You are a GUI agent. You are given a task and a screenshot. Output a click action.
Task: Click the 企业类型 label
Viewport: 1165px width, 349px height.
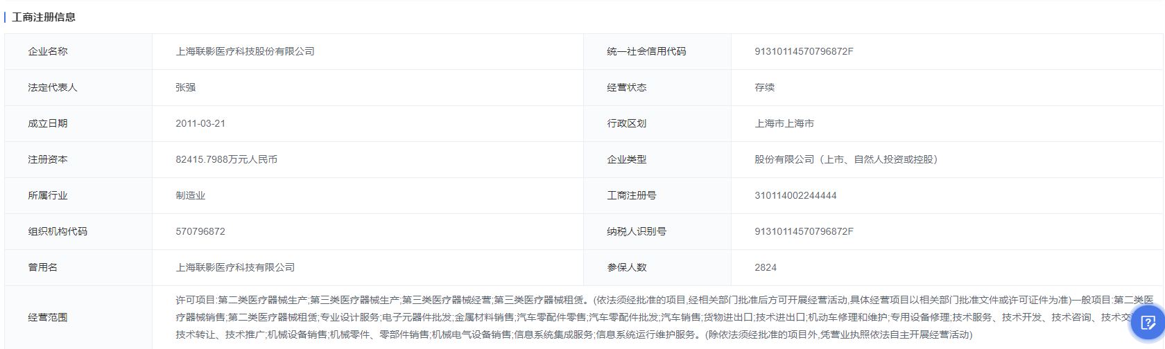point(626,159)
